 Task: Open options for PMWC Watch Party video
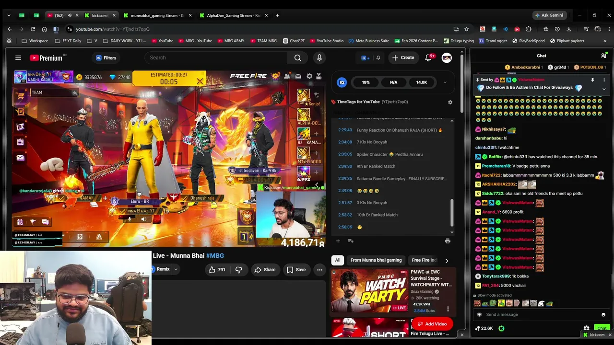(448, 309)
